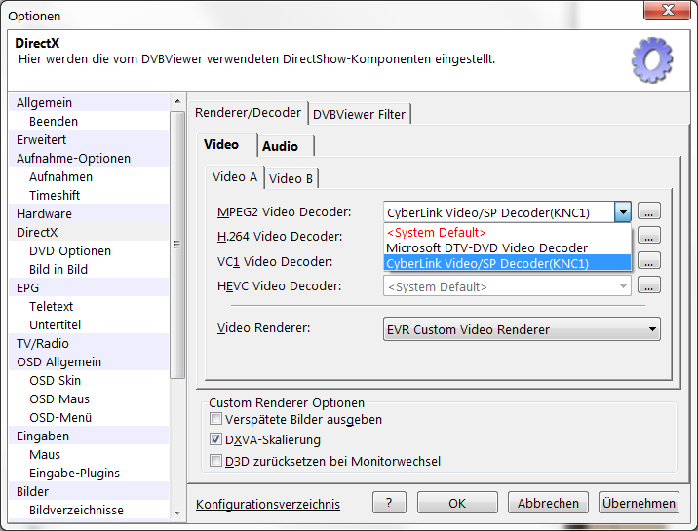698x531 pixels.
Task: Click the OK button
Action: click(x=457, y=503)
